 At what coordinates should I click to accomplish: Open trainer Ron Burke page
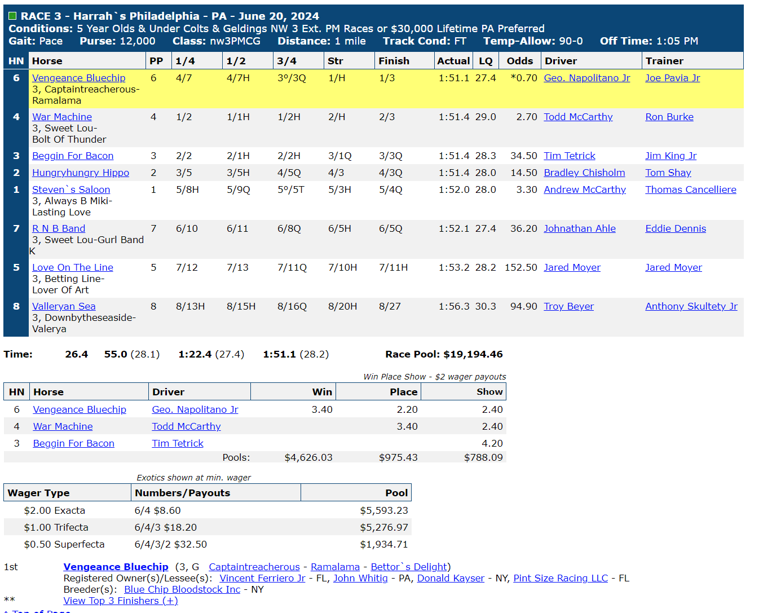(x=669, y=117)
